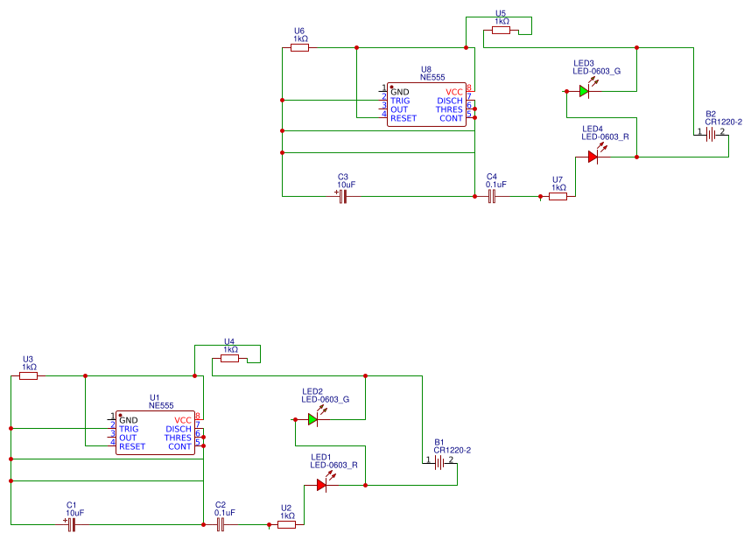Image resolution: width=751 pixels, height=540 pixels.
Task: Select the C2 capacitor symbol
Action: pyautogui.click(x=221, y=524)
